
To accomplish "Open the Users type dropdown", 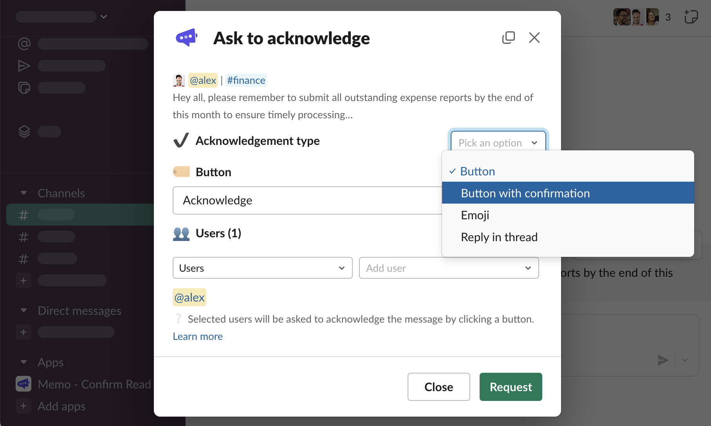I will 262,268.
